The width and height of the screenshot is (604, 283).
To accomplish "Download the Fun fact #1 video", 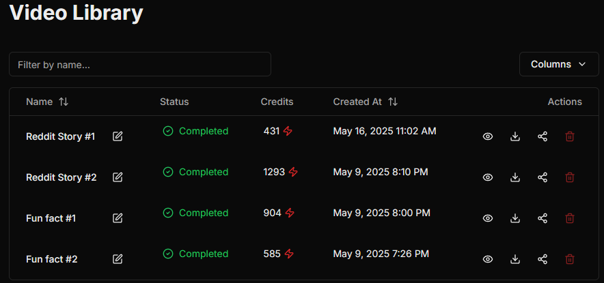I will pos(515,218).
